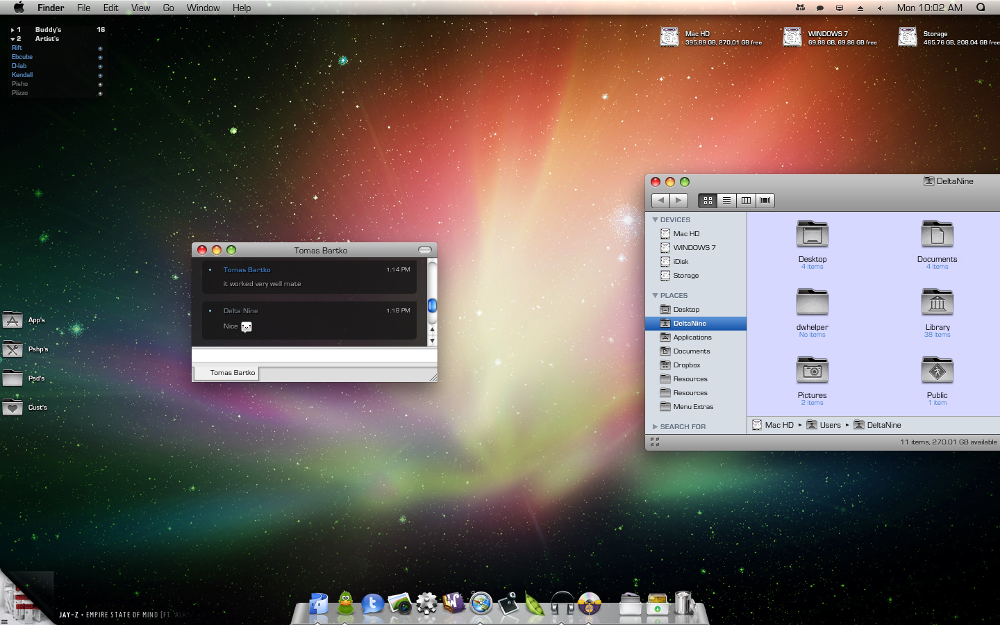Open the File menu
This screenshot has width=1000, height=625.
click(83, 8)
